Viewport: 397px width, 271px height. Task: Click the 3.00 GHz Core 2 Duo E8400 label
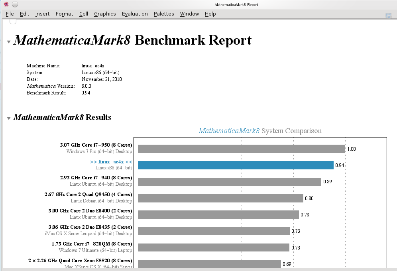(90, 211)
